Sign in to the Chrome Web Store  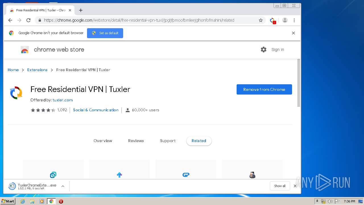(x=278, y=50)
